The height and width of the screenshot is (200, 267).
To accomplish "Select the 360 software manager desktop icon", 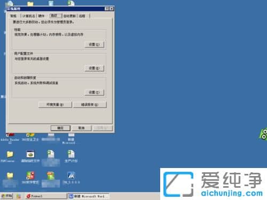I will tap(30, 175).
